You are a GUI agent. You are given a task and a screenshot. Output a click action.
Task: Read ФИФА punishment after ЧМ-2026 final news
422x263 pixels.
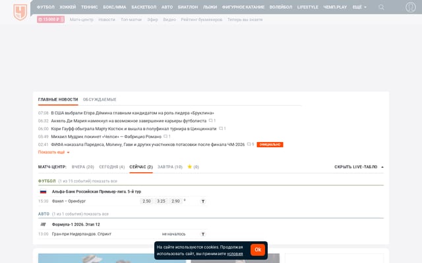coord(148,145)
